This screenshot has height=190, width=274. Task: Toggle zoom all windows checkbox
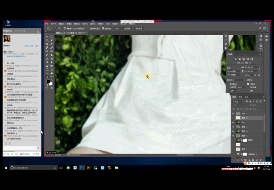click(x=88, y=28)
